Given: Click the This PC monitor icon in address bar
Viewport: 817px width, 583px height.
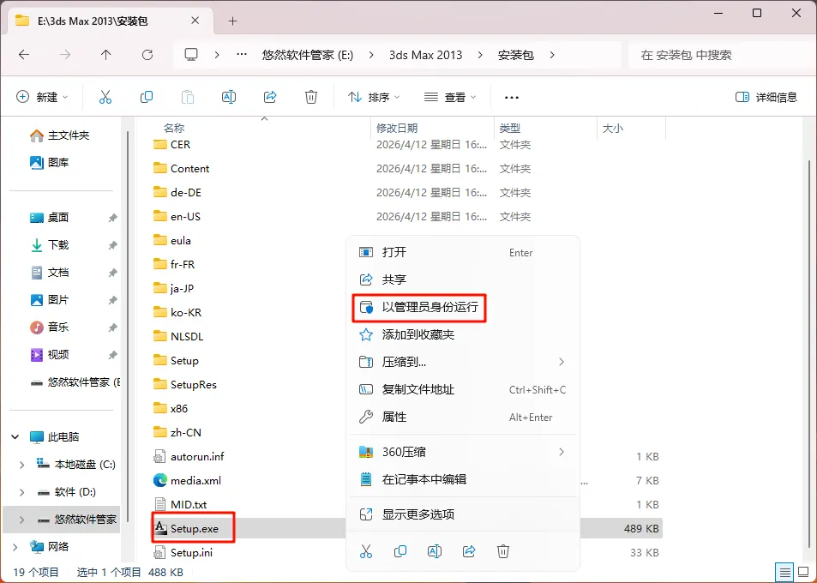Looking at the screenshot, I should pos(191,55).
